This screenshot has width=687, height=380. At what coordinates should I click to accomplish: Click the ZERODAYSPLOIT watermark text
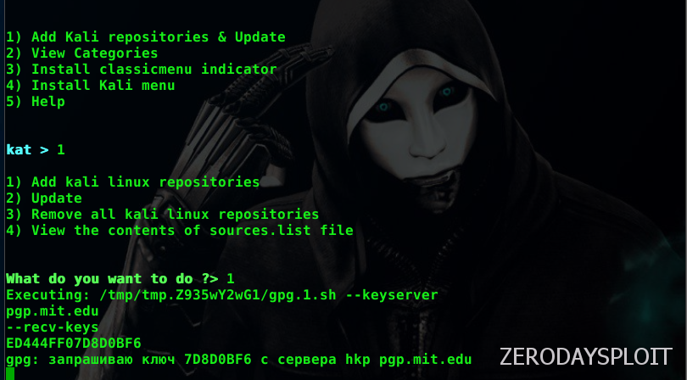click(586, 357)
